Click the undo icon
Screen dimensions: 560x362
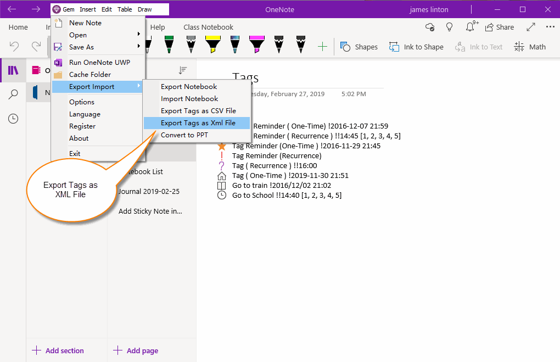tap(14, 46)
